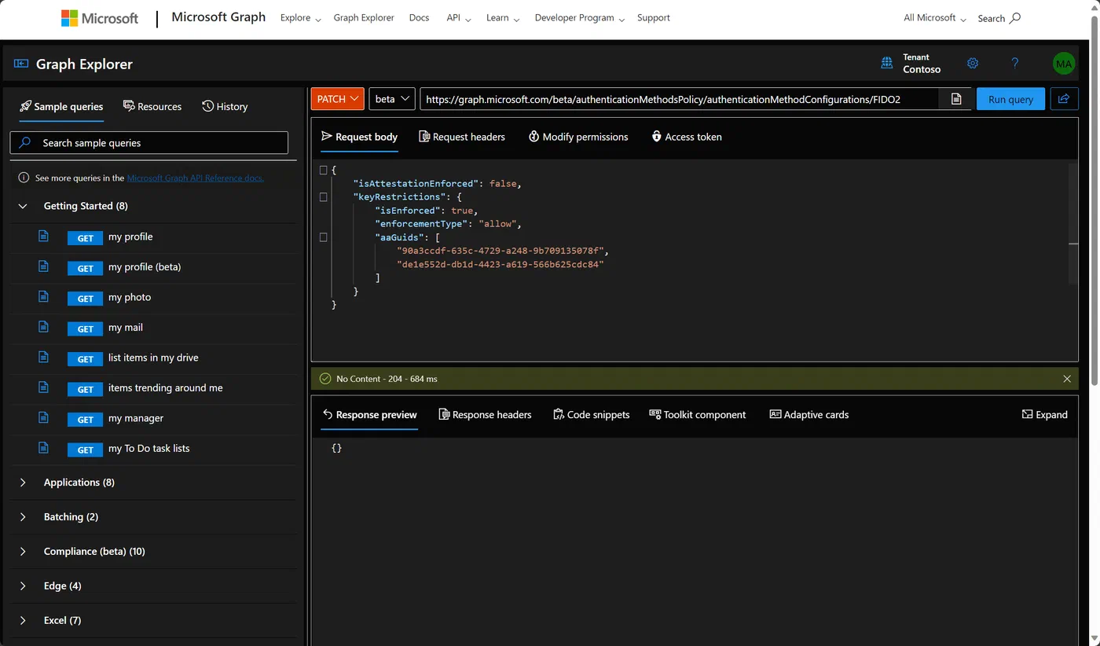
Task: Click the Search sample queries field
Action: tap(149, 143)
